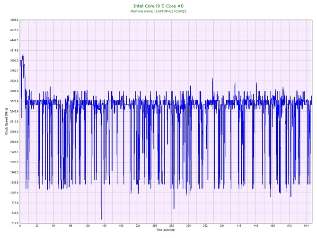Screen dimensions: 317x238
Task: Click the x-axis tick label 224
Action: pos(138,226)
